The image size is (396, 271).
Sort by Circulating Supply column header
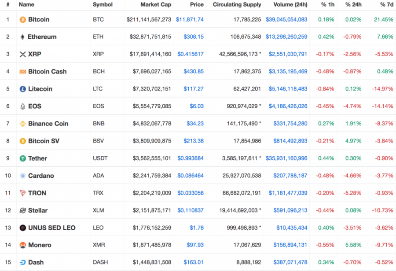click(237, 4)
